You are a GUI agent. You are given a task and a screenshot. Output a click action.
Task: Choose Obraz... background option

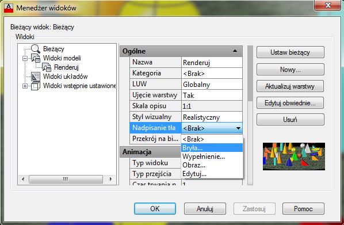[x=212, y=165]
